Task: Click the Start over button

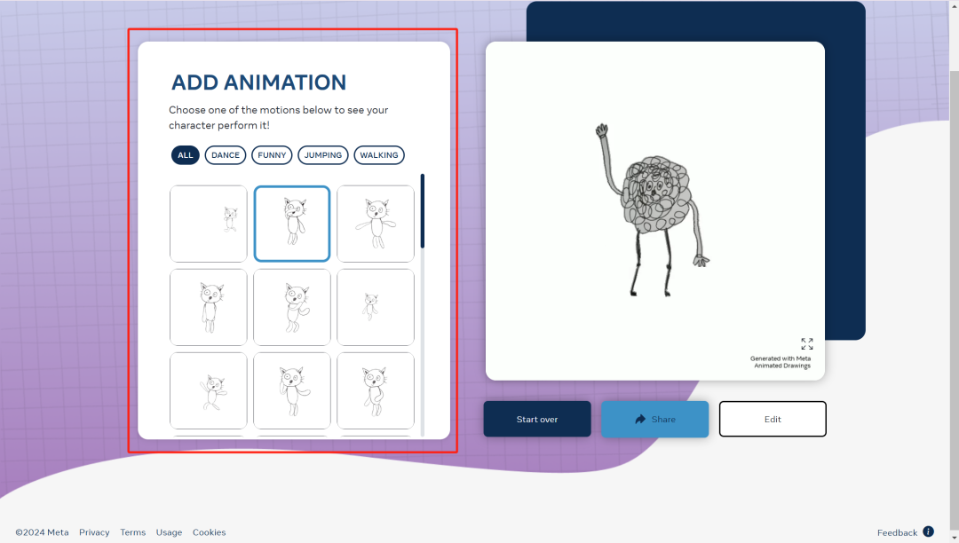Action: tap(537, 419)
